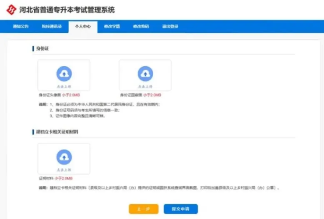The width and height of the screenshot is (324, 219).
Task: Click the 河北省普通专升本考试管理系统 title
Action: pyautogui.click(x=67, y=10)
